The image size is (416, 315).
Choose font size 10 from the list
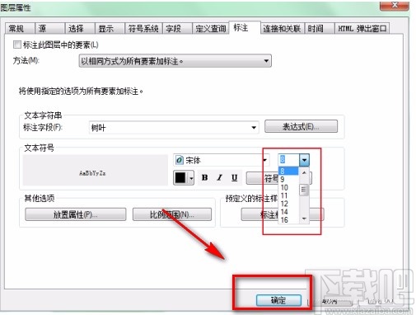[x=288, y=188]
